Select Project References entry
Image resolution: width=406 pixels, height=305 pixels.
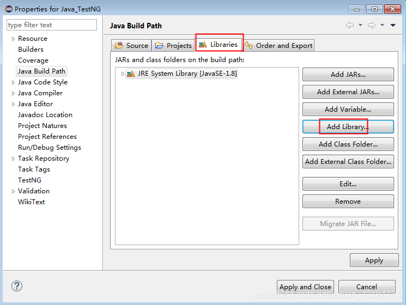pos(47,137)
